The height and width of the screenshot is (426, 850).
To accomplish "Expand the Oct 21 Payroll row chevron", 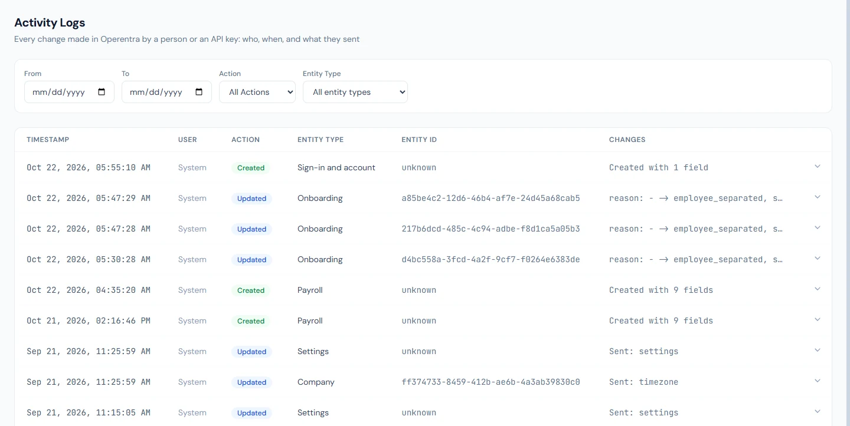I will coord(818,320).
